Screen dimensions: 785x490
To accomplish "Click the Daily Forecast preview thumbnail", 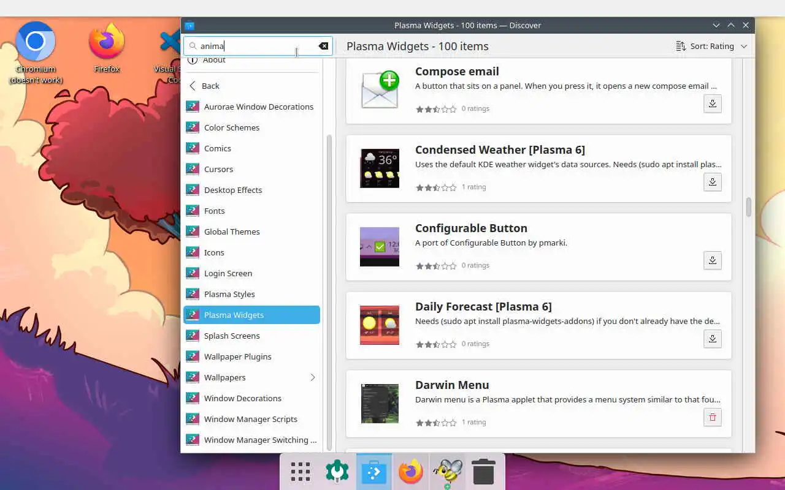I will [x=380, y=325].
